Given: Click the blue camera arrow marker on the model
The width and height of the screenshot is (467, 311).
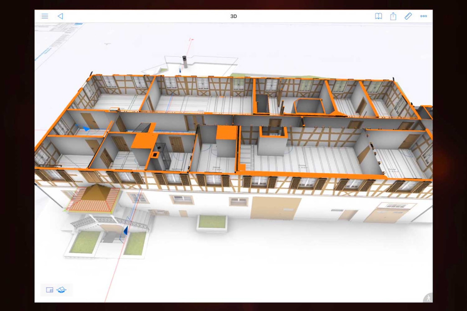Looking at the screenshot, I should (x=86, y=129).
